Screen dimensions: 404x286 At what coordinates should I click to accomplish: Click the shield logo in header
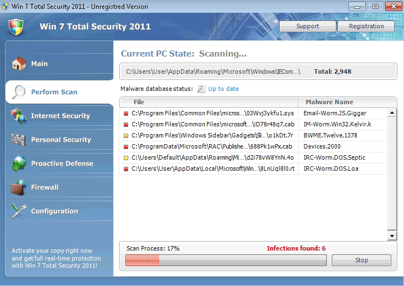click(16, 27)
